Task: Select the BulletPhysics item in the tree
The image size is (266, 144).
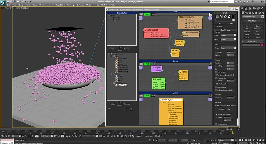Action: coord(122,85)
